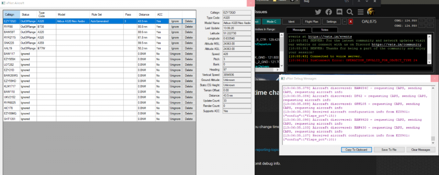
Task: Click the vPilot minimize dash button
Action: [x=345, y=21]
